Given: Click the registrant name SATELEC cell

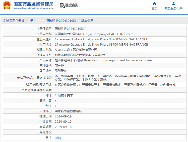Looking at the screenshot, I should pos(94,34).
